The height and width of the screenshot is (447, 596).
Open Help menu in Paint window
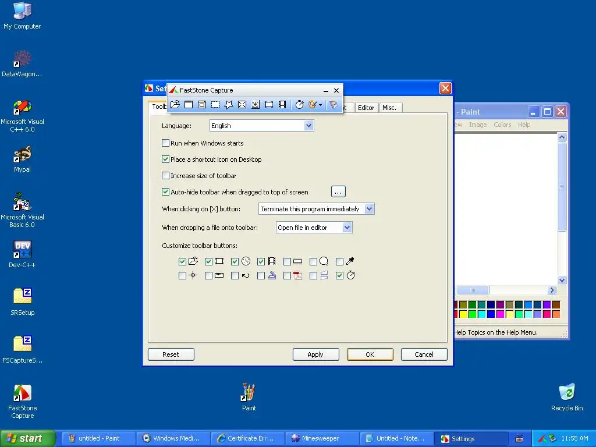[x=524, y=125]
